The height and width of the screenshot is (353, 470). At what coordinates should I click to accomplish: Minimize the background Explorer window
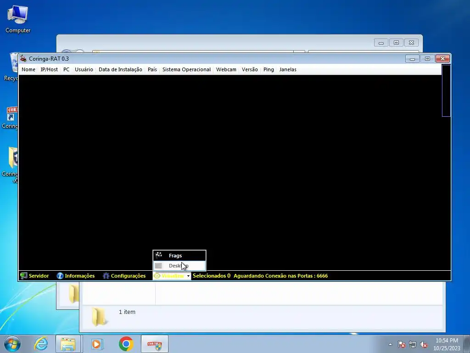point(381,43)
